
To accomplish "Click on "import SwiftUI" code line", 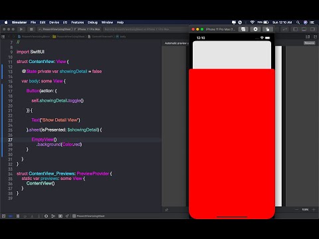I will 31,52.
